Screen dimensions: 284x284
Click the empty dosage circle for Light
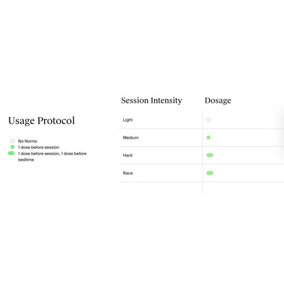(209, 120)
